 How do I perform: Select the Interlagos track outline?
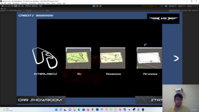tap(45, 58)
